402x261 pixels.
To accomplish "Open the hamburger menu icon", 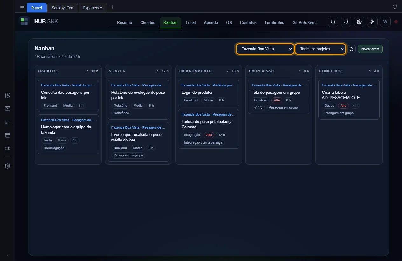I will tap(22, 8).
